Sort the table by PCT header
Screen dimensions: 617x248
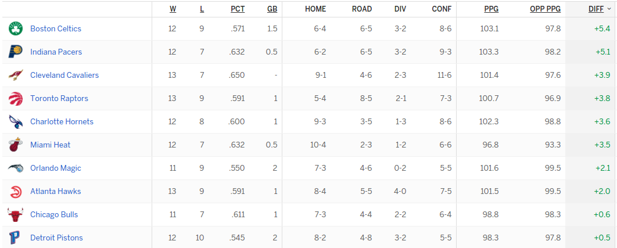pos(238,9)
